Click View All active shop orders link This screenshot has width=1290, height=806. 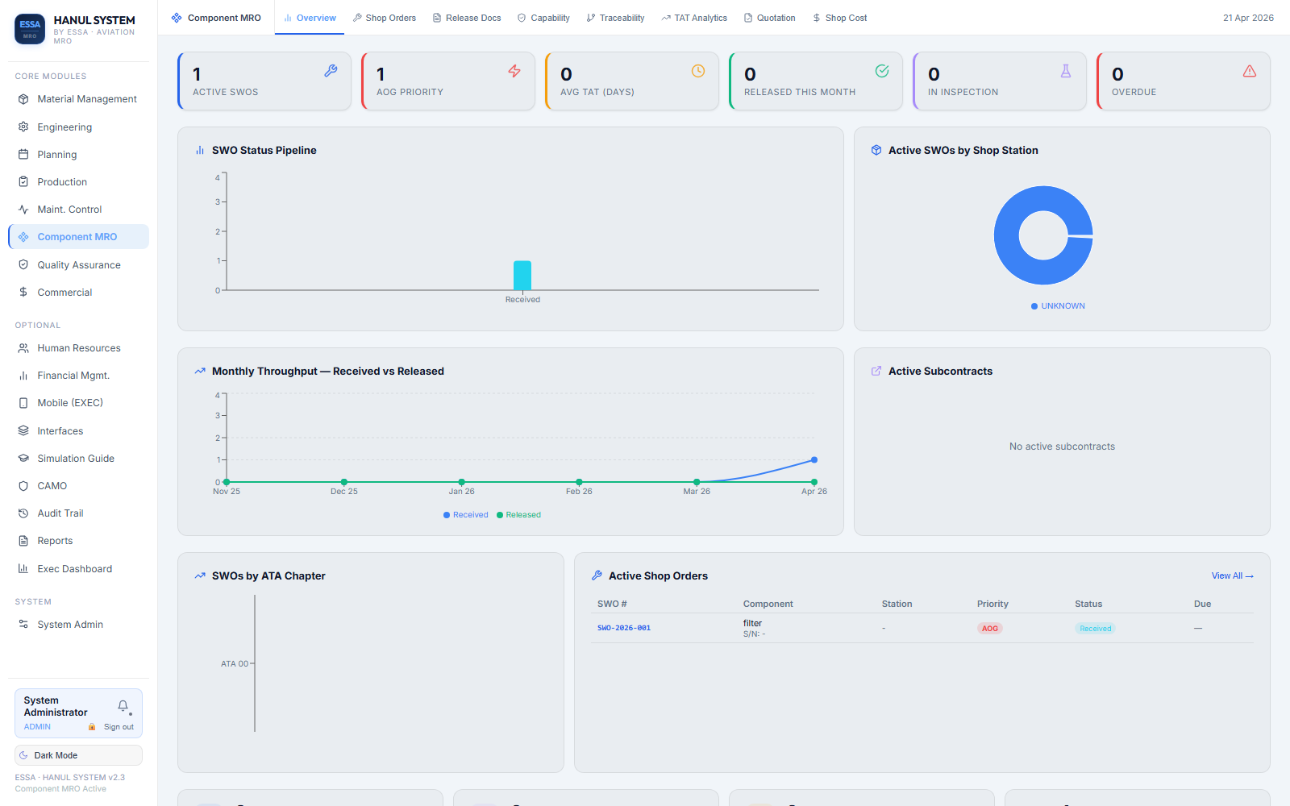pyautogui.click(x=1232, y=575)
